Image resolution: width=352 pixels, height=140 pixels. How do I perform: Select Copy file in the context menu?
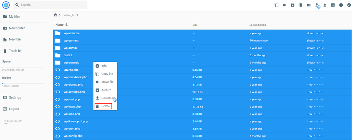point(105,74)
